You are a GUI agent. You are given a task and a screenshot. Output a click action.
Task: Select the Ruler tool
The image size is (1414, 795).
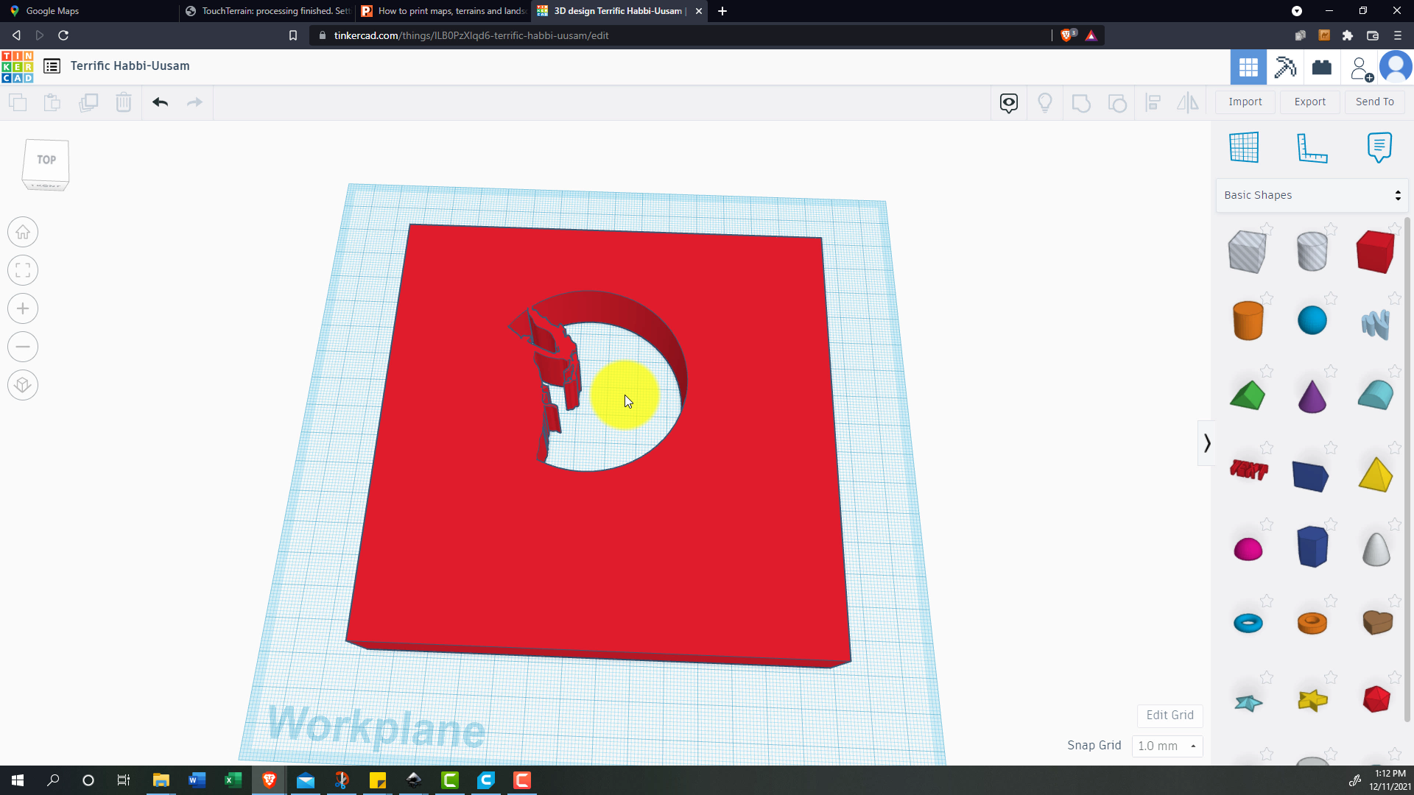click(x=1311, y=147)
